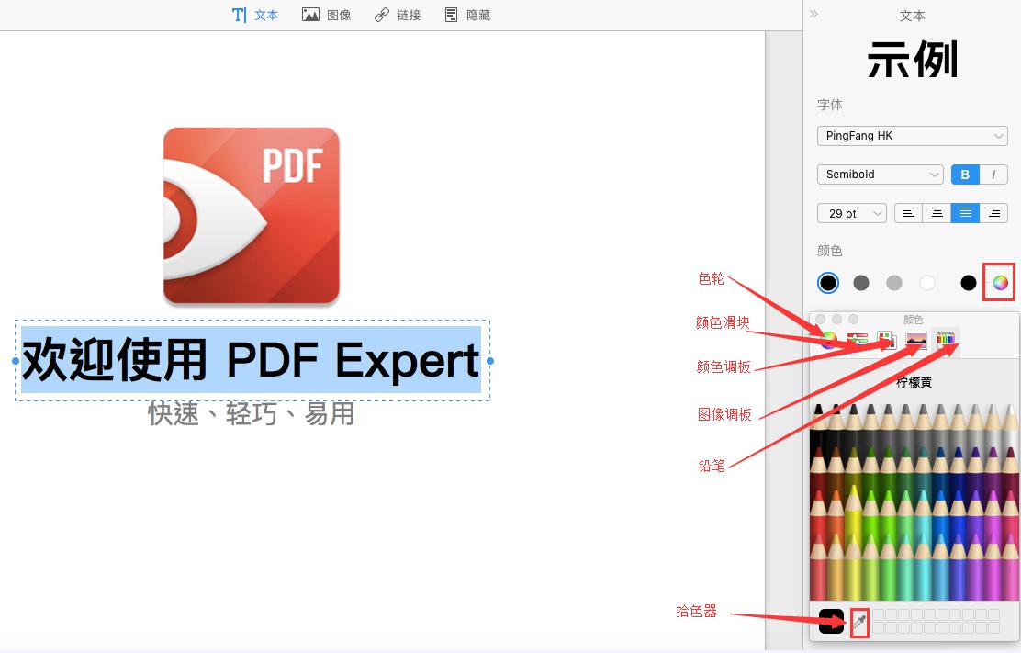Justify the text alignment
1021x653 pixels.
pyautogui.click(x=965, y=213)
